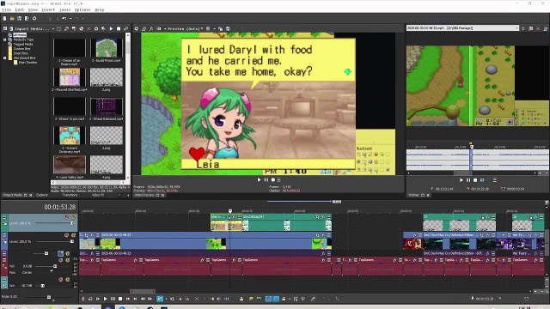Image resolution: width=550 pixels, height=309 pixels.
Task: Toggle mute on the second video track
Action: tap(66, 235)
